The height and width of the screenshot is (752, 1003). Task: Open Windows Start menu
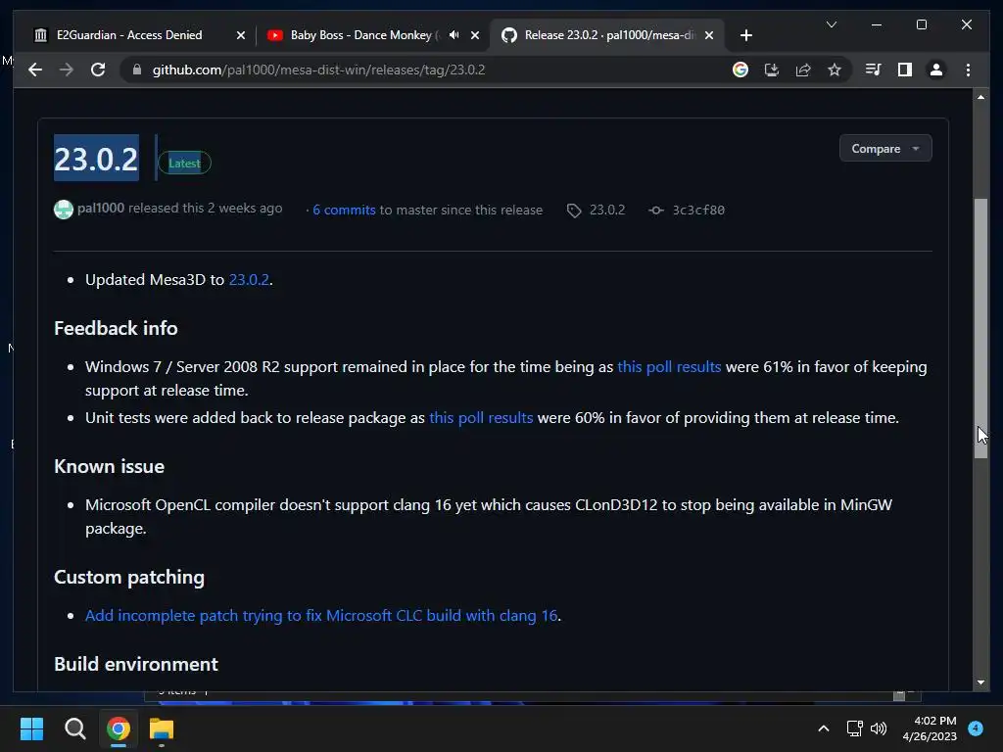click(31, 728)
